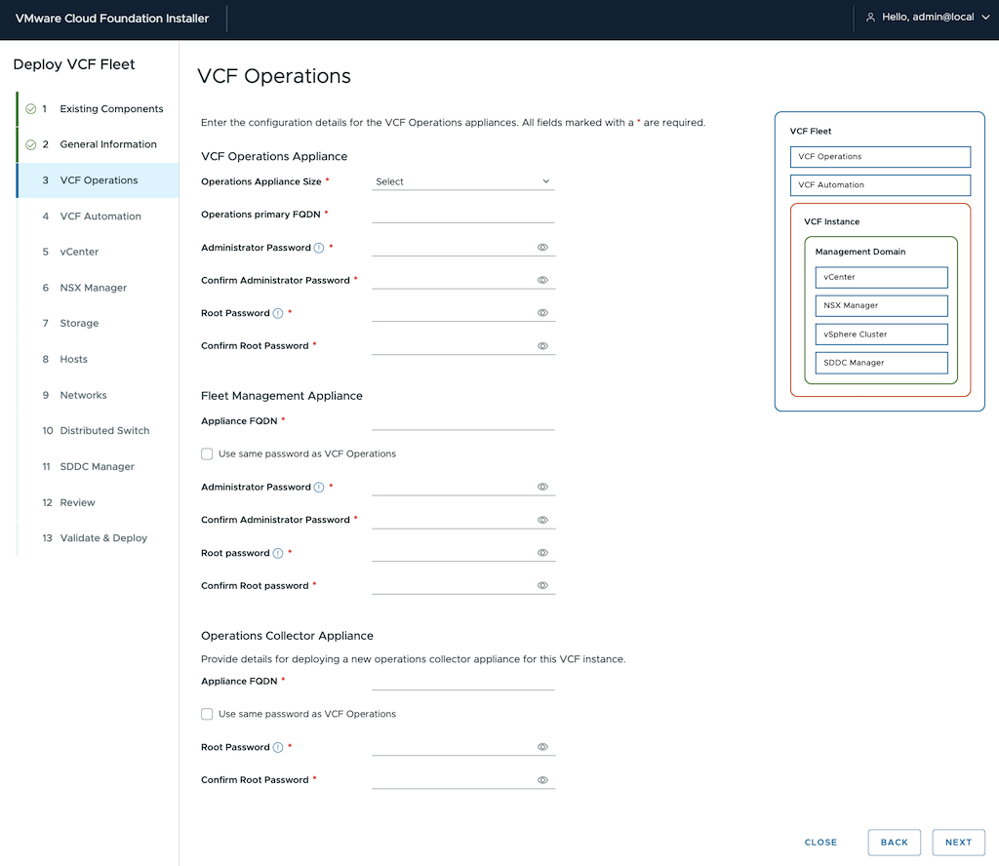
Task: Focus the VCF Operations Administrator Password field
Action: (x=455, y=247)
